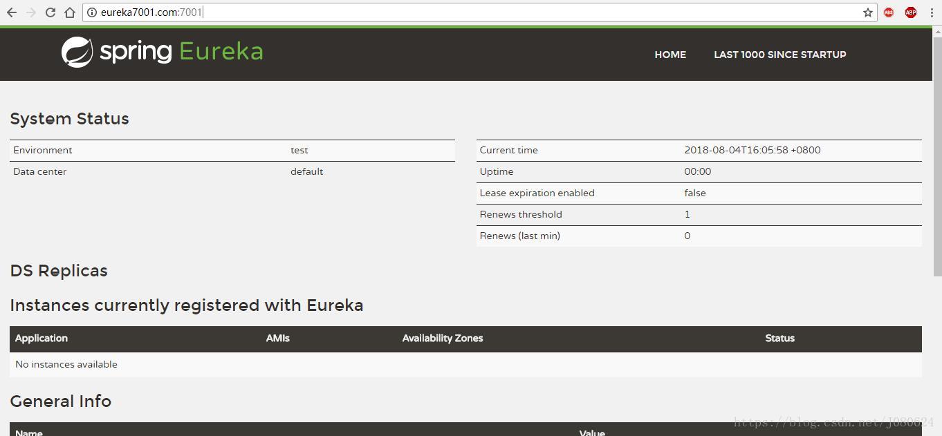
Task: Select the Renews (last min) label
Action: point(520,236)
